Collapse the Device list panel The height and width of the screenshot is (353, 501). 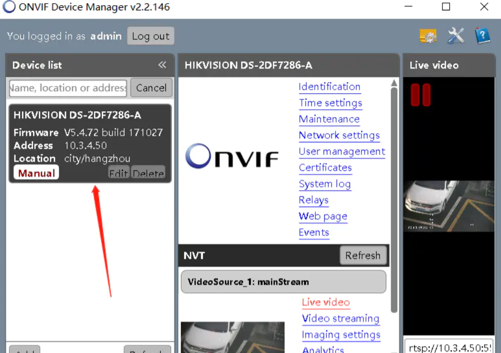click(162, 65)
